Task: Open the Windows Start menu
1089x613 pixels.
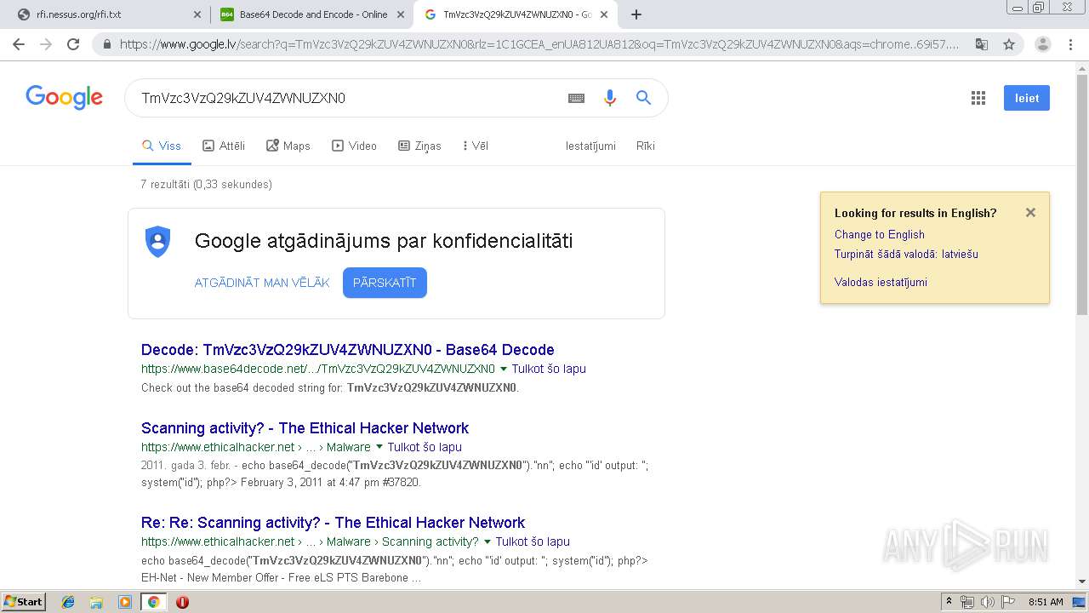Action: point(24,602)
